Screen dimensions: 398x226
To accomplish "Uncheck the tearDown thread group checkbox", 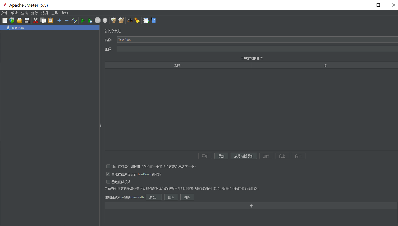I will point(108,174).
